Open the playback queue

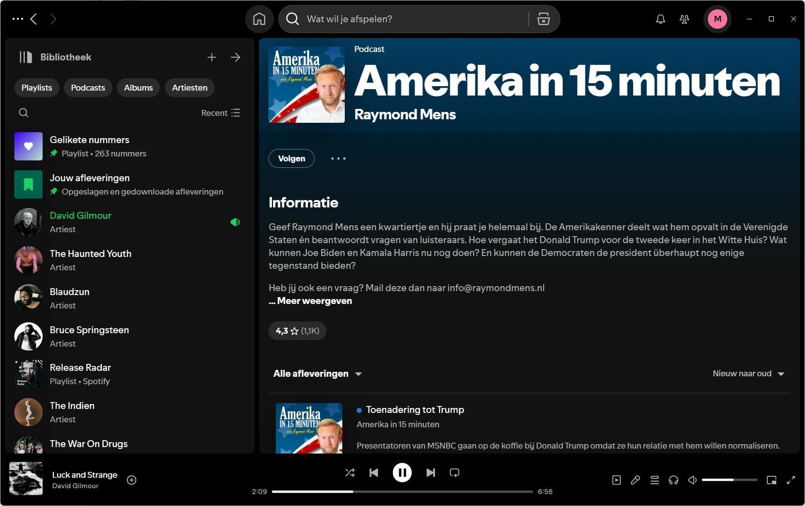[x=654, y=480]
